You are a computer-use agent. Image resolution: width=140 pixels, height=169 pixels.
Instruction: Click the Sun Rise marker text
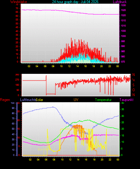click(43, 149)
